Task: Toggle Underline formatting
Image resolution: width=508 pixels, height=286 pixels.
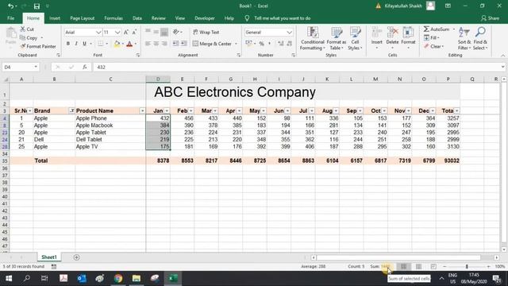Action: [84, 44]
